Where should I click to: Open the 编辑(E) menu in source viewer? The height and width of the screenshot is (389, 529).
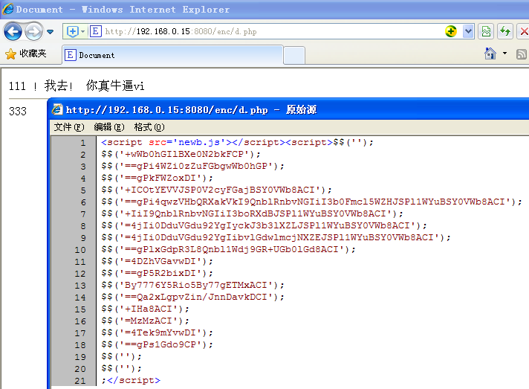[109, 127]
